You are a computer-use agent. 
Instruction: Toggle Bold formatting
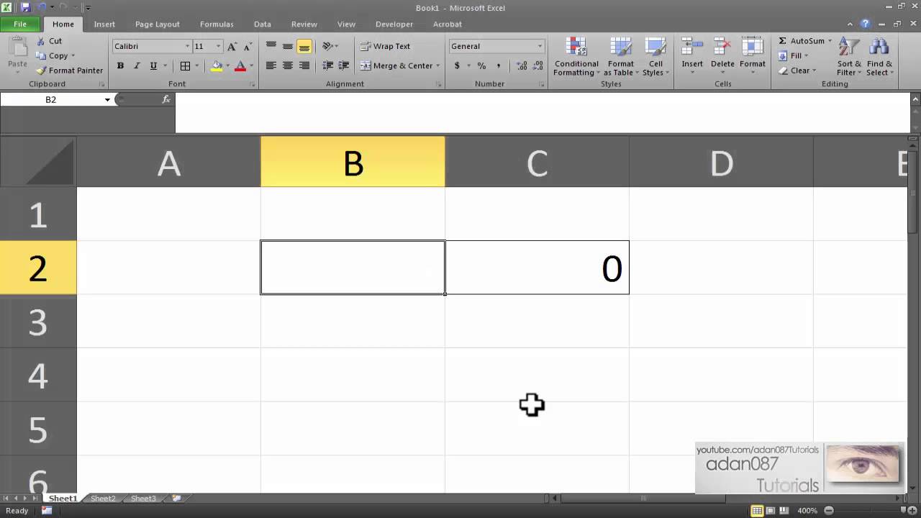coord(120,65)
